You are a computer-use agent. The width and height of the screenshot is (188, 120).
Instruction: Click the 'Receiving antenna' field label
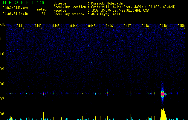(x=69, y=14)
